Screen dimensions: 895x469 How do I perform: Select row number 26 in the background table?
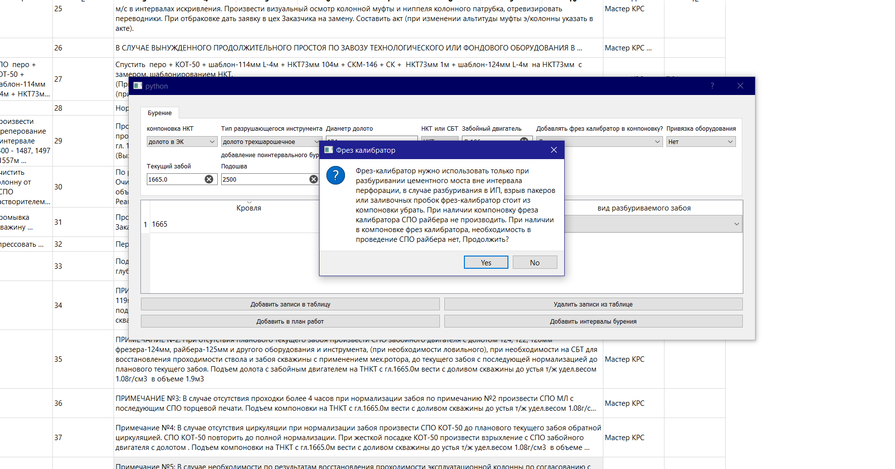click(x=83, y=48)
